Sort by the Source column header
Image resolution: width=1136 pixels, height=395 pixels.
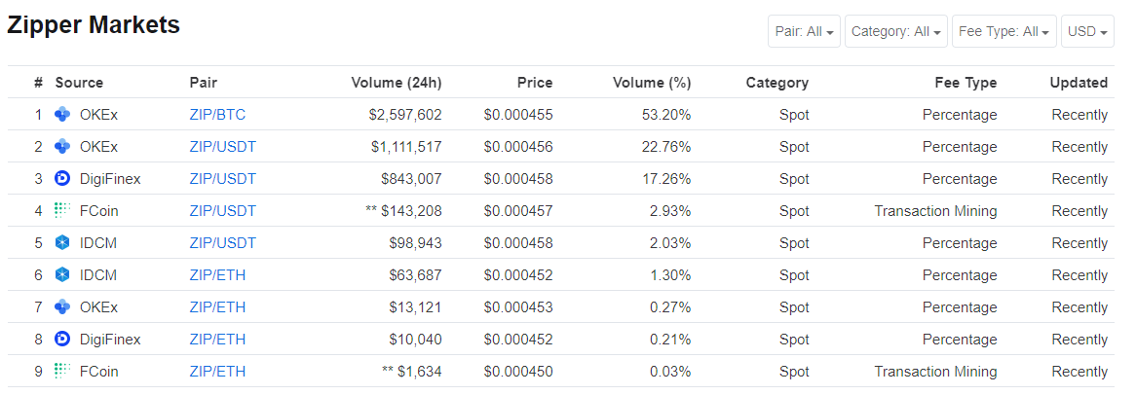tap(79, 83)
